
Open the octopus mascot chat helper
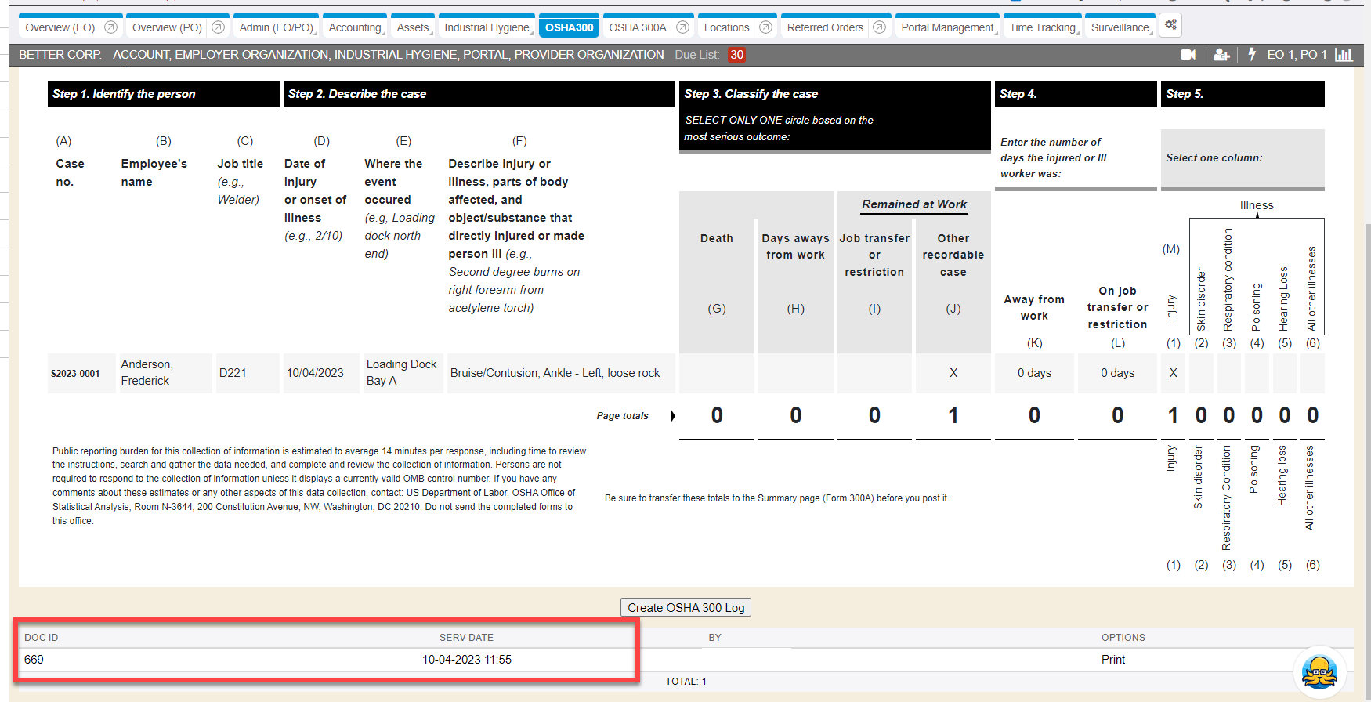click(1319, 671)
